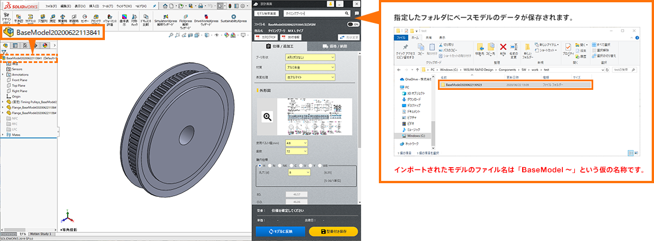654x241 pixels.
Task: Click the 形状変更 button
Action: point(348,37)
